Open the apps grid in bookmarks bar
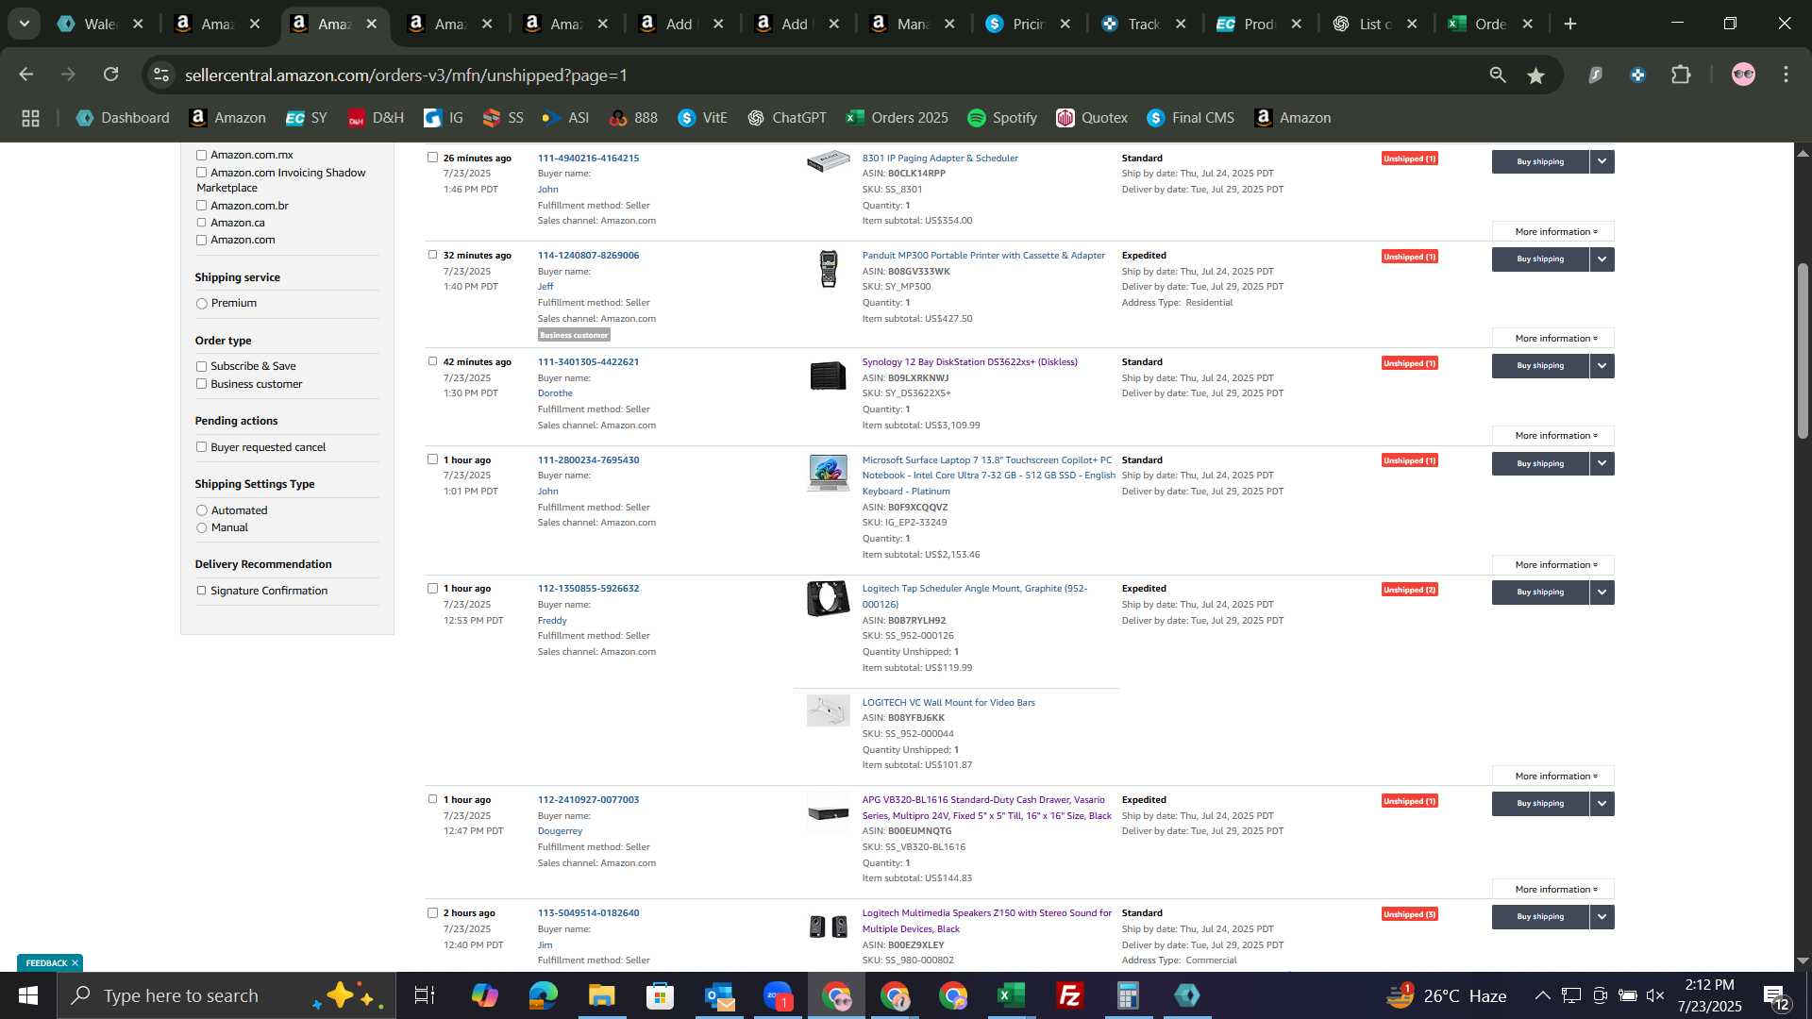This screenshot has height=1019, width=1812. pos(30,118)
